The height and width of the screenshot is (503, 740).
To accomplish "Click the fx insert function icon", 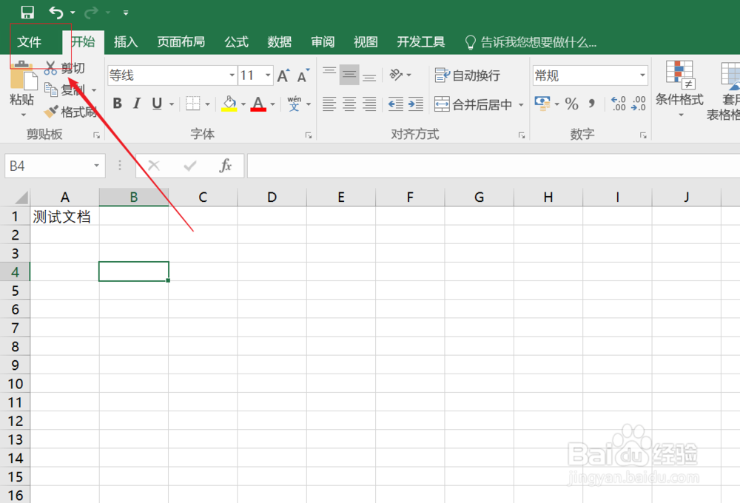I will [x=226, y=166].
